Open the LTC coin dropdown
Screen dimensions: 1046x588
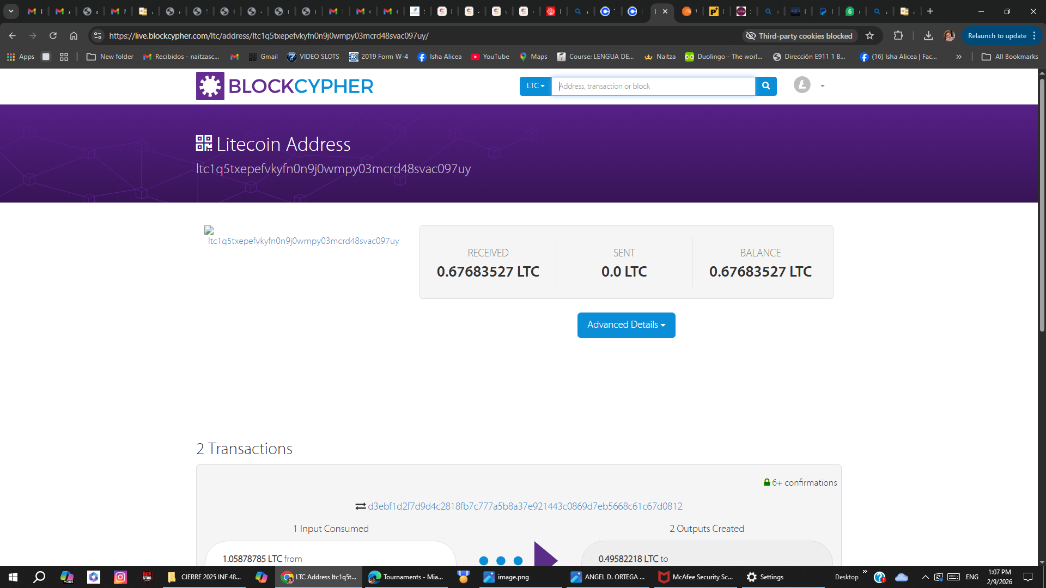click(x=535, y=86)
